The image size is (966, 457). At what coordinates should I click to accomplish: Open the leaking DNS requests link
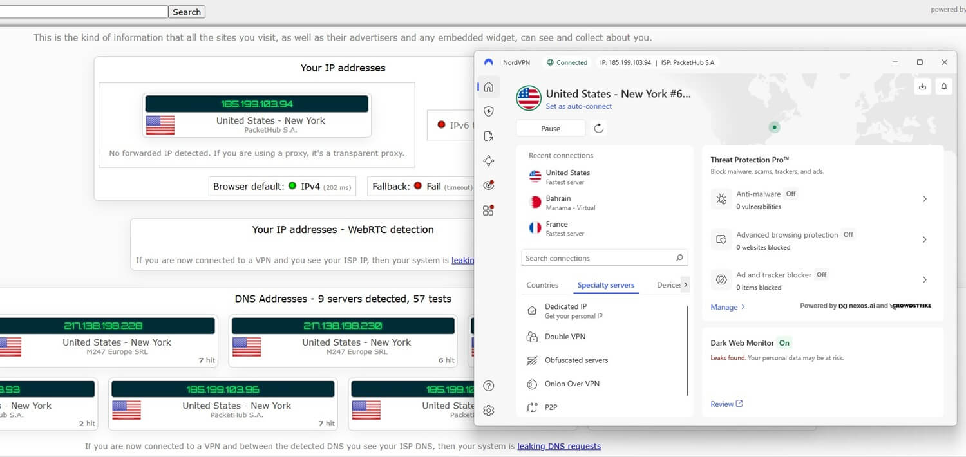(559, 446)
